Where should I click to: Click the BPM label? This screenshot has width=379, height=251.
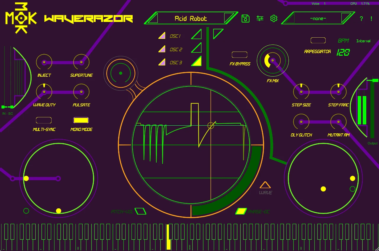coord(343,41)
